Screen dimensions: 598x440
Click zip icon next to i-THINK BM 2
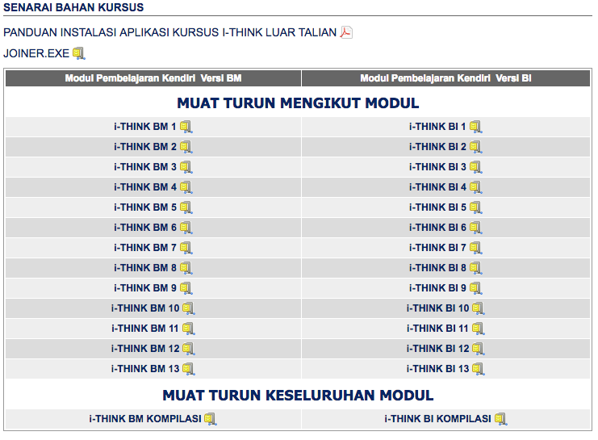point(186,147)
